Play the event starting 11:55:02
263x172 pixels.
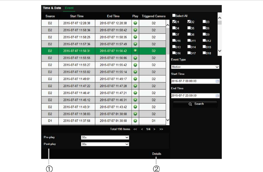pos(135,72)
